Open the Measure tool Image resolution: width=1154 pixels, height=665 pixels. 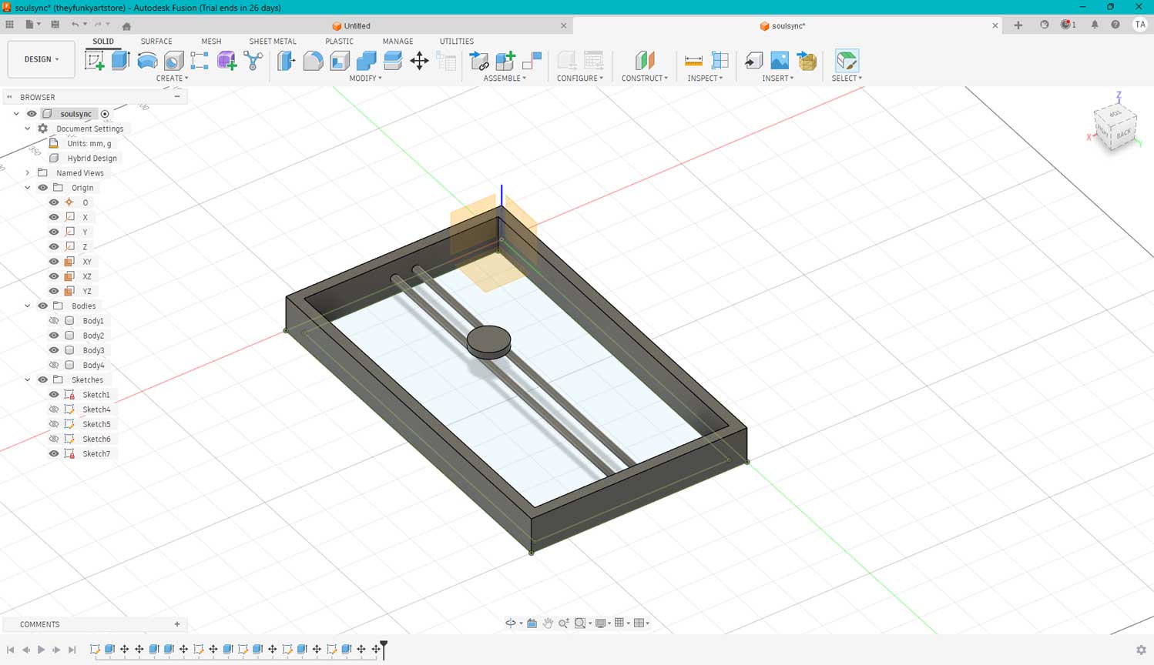[693, 61]
